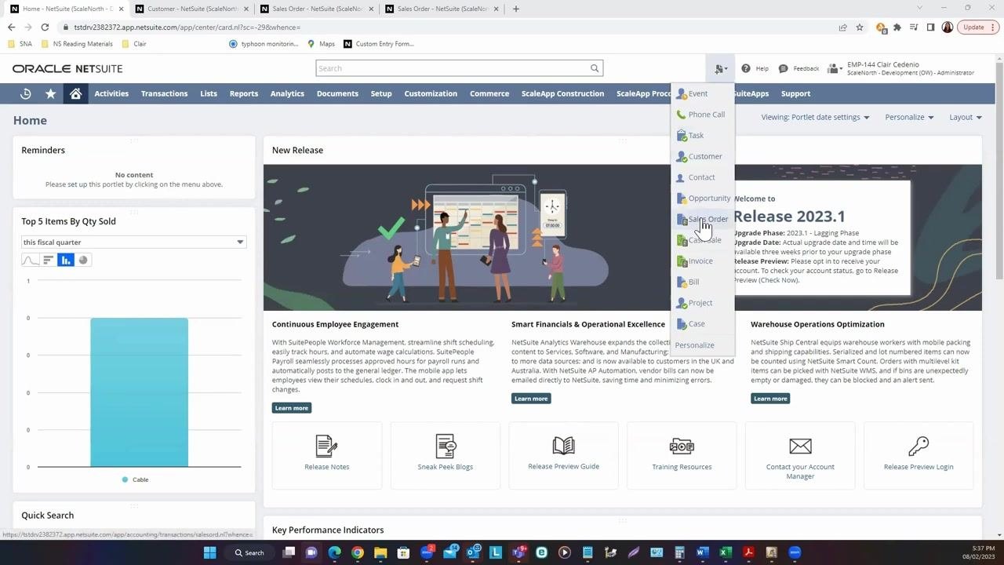Click Personalize link in Create New menu
Screen dimensions: 1004x565
pyautogui.click(x=694, y=345)
